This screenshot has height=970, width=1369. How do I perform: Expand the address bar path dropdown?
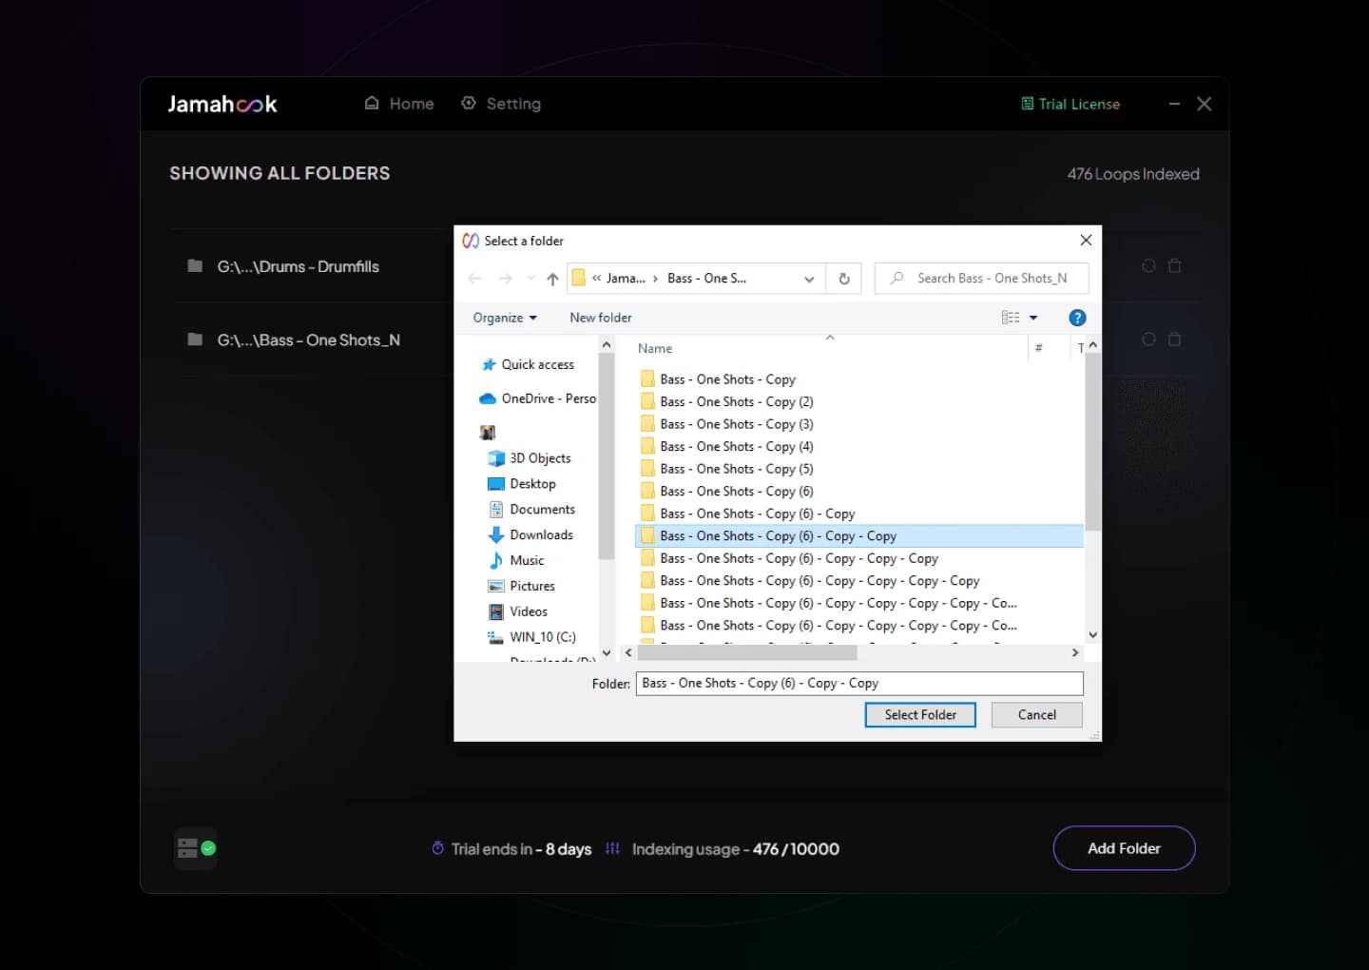[x=809, y=278]
